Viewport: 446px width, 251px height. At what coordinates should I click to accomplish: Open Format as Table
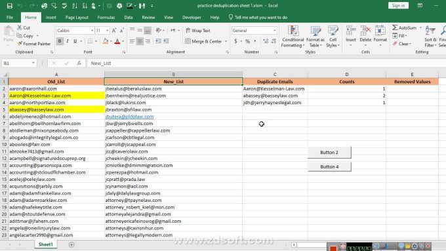coord(315,37)
